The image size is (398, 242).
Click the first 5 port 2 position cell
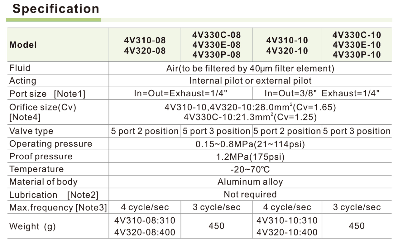(145, 131)
